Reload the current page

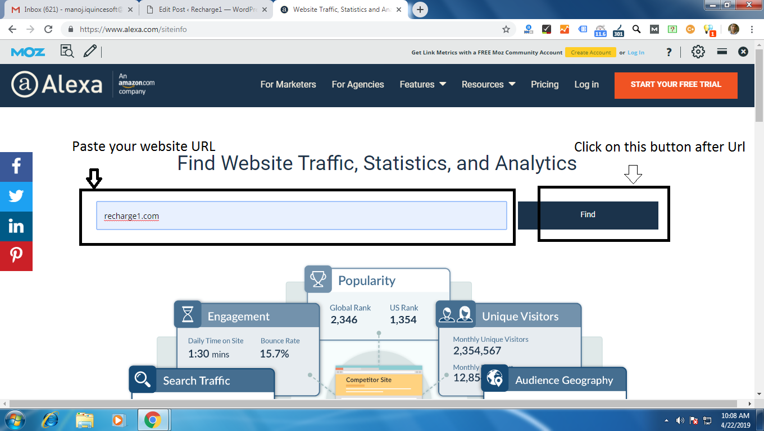pyautogui.click(x=48, y=29)
